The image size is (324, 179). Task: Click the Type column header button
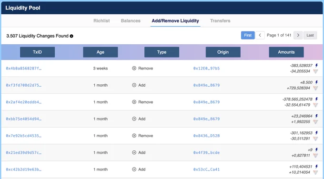pos(162,52)
